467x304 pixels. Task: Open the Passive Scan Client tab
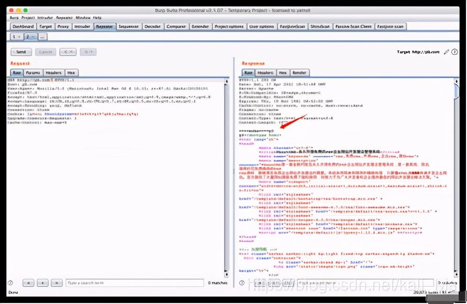(x=353, y=27)
